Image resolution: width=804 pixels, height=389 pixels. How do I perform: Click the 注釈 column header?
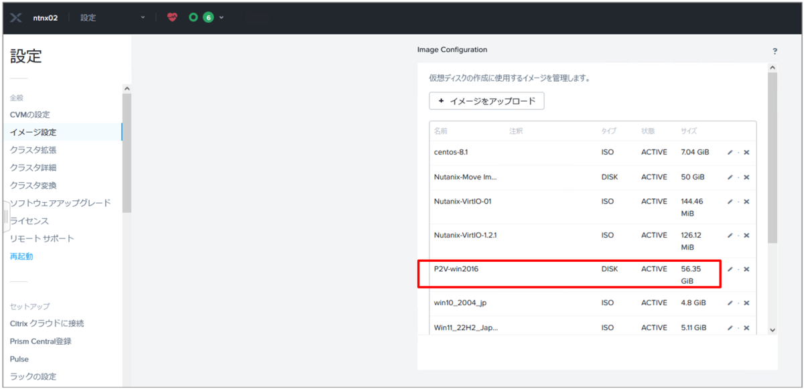pos(516,131)
